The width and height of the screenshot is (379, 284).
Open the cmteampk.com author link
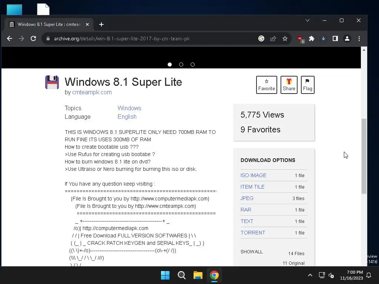click(x=92, y=92)
